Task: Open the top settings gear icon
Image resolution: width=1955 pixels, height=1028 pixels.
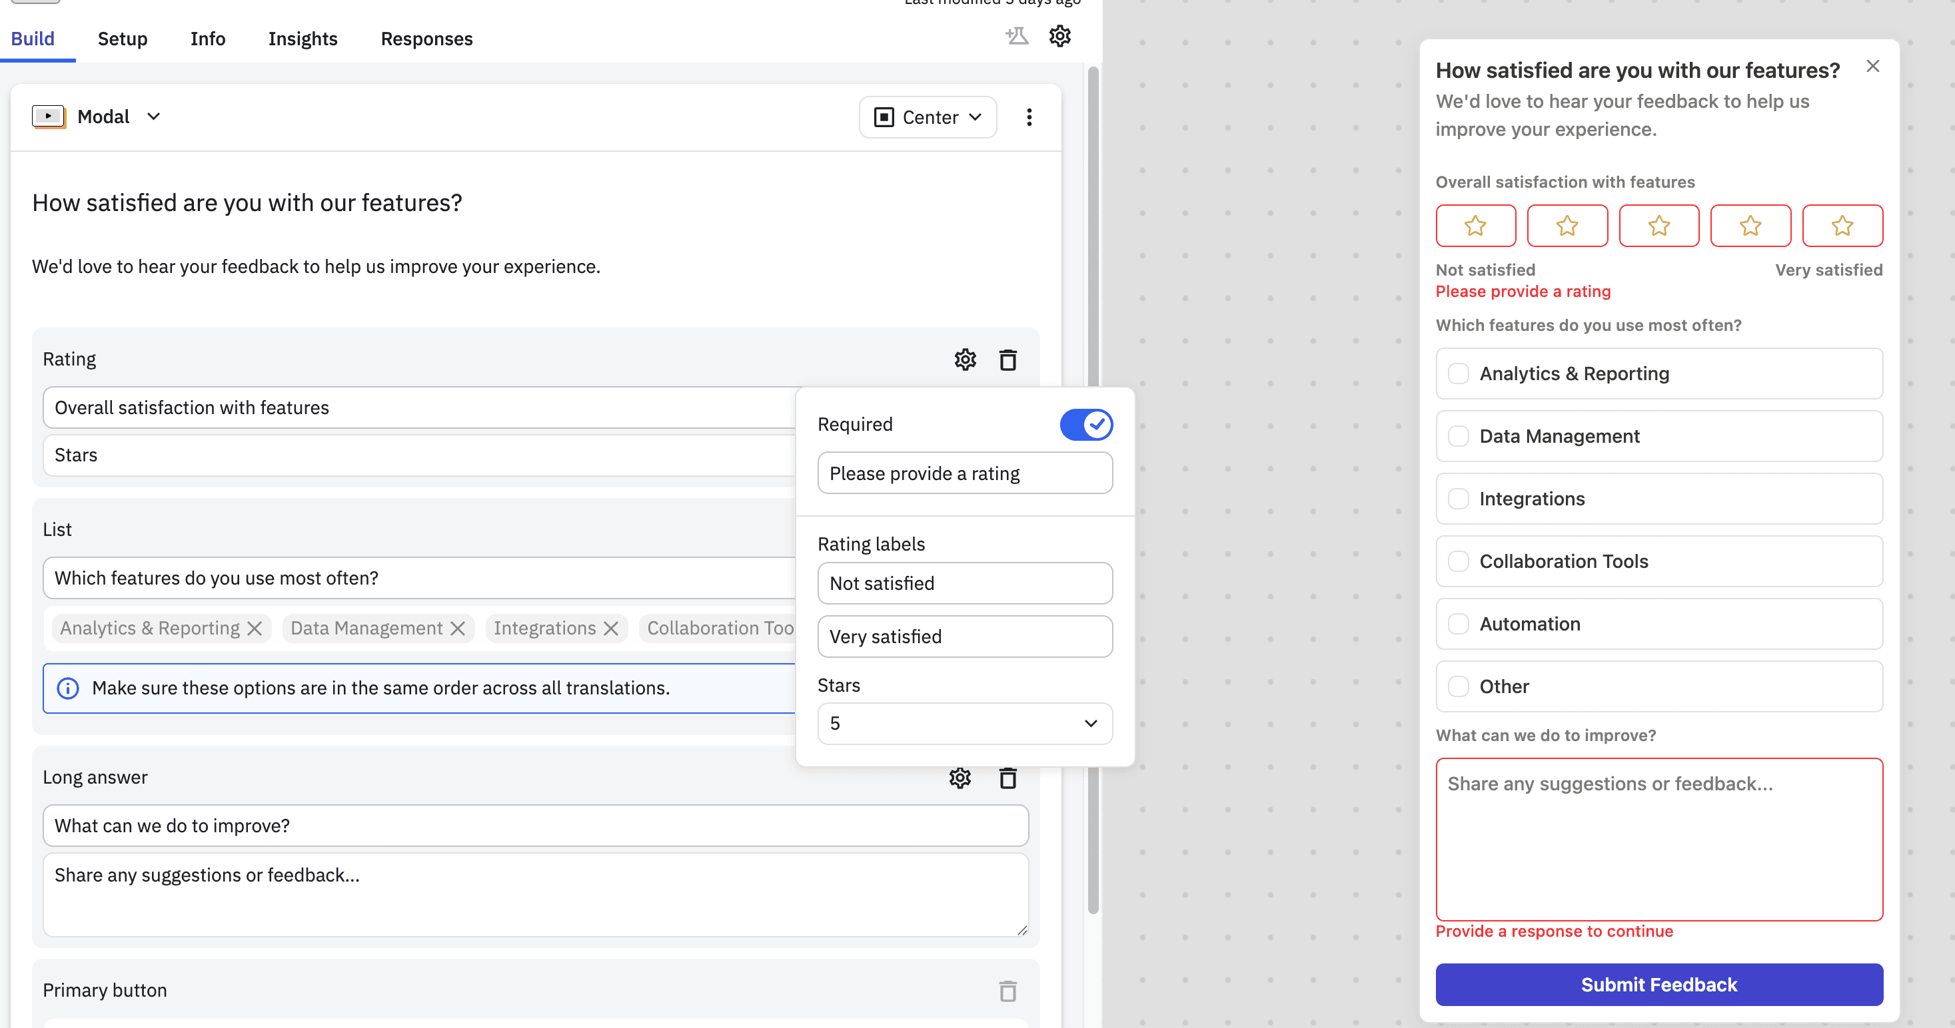Action: [x=1059, y=36]
